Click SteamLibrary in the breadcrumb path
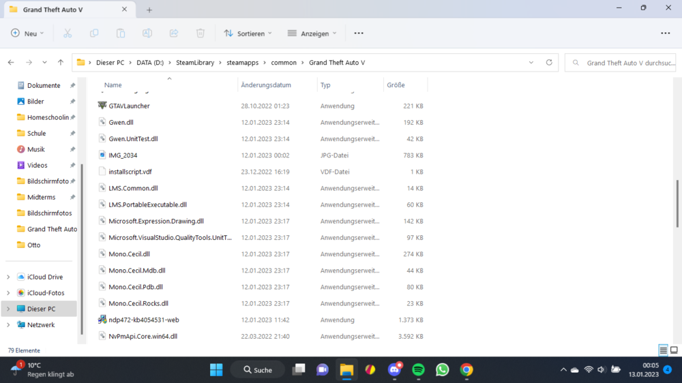682x383 pixels. [195, 63]
